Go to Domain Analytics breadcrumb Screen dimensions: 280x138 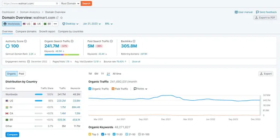click(x=30, y=12)
